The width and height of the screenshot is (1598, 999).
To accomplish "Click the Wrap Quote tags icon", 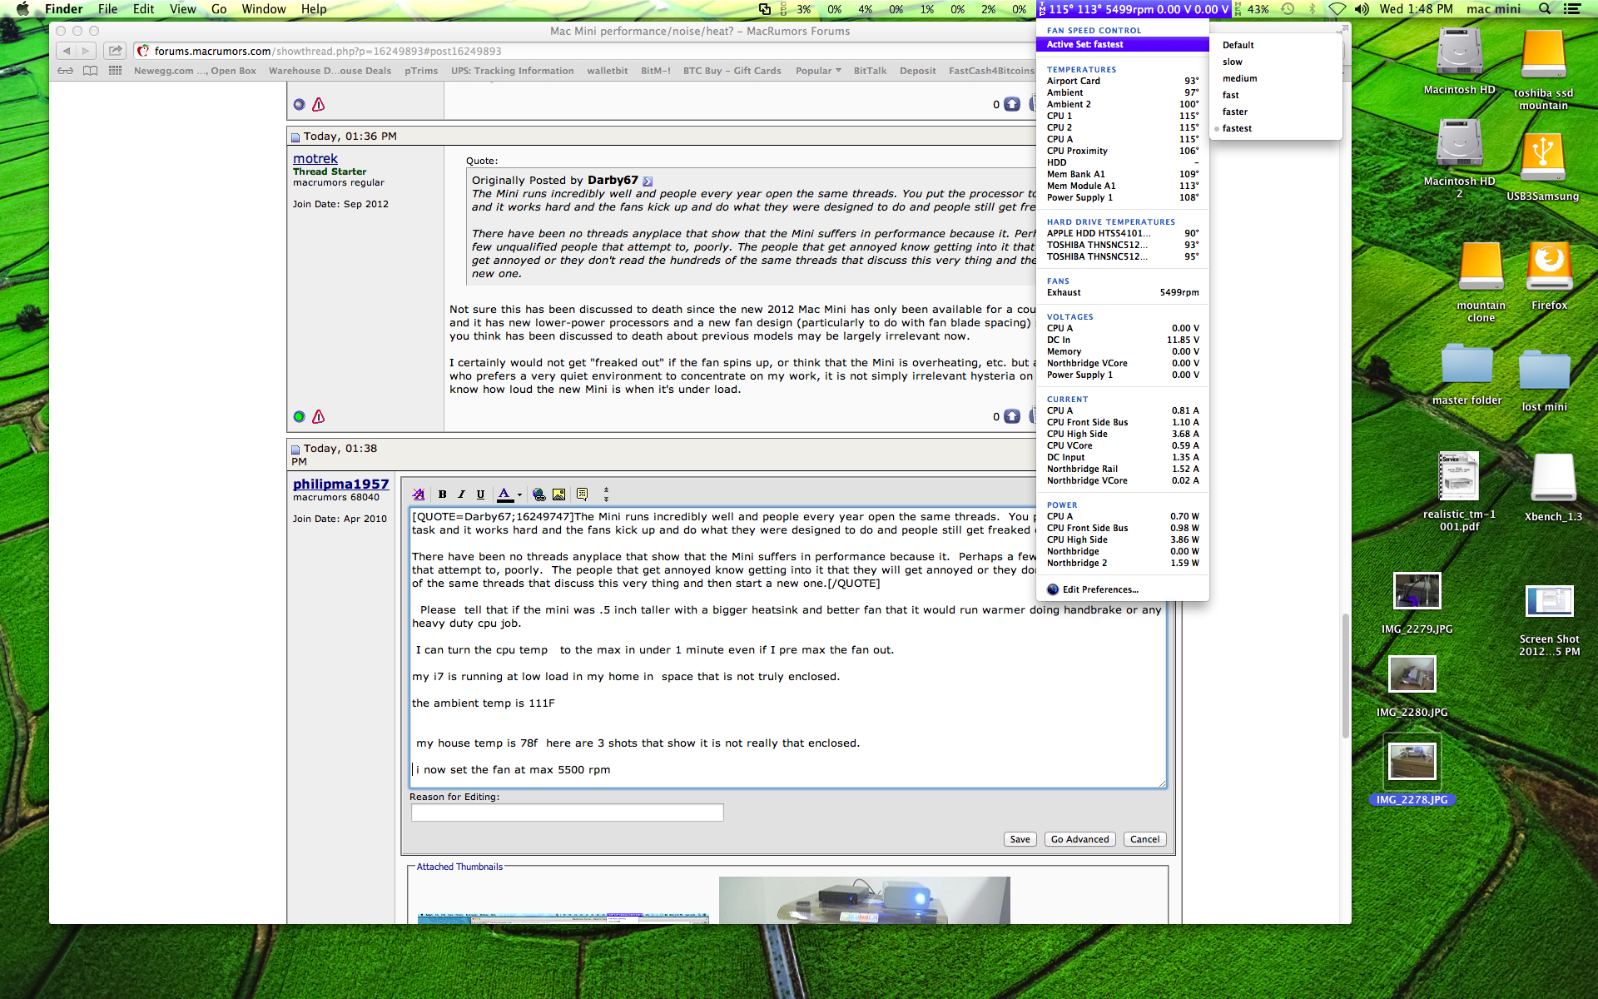I will (x=583, y=495).
